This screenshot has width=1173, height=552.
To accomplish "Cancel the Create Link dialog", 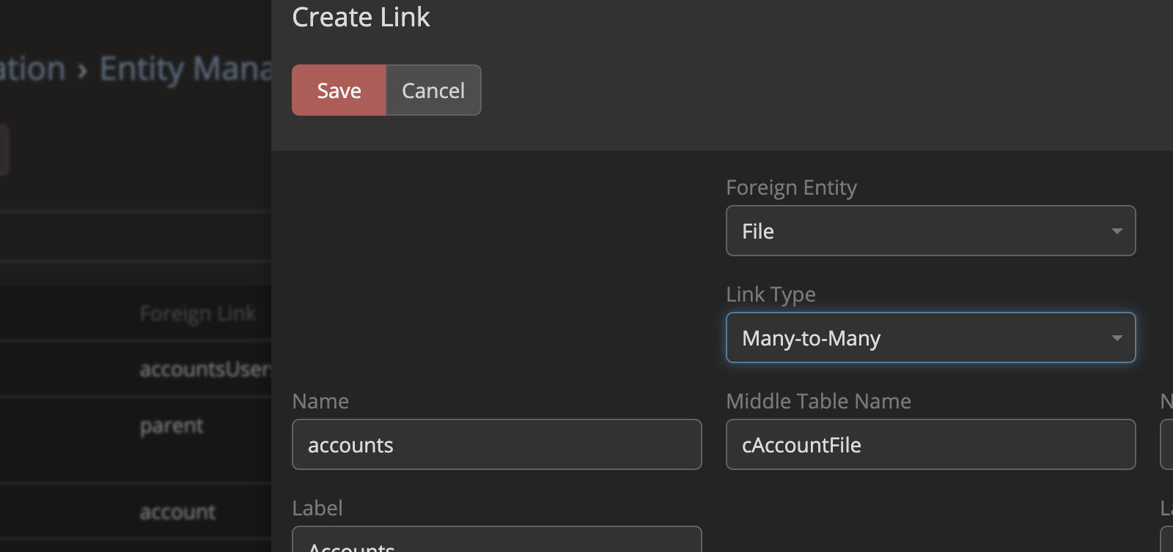I will coord(433,91).
